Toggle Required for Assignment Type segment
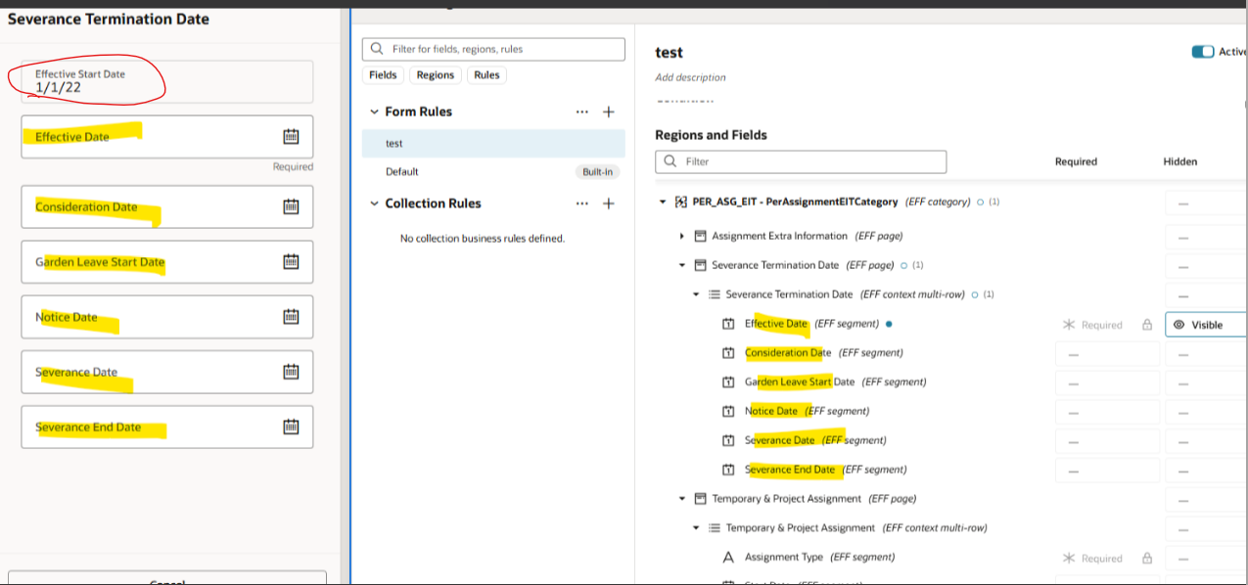 click(1092, 559)
